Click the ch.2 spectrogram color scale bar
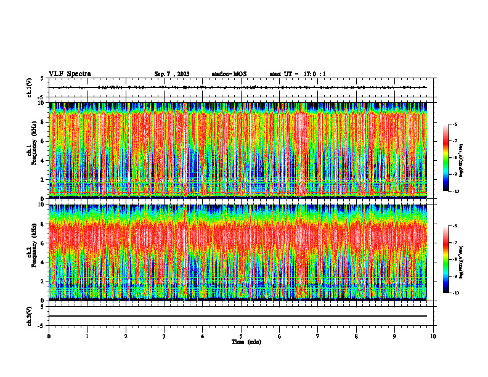Viewport: 488px width, 377px height. click(x=445, y=259)
